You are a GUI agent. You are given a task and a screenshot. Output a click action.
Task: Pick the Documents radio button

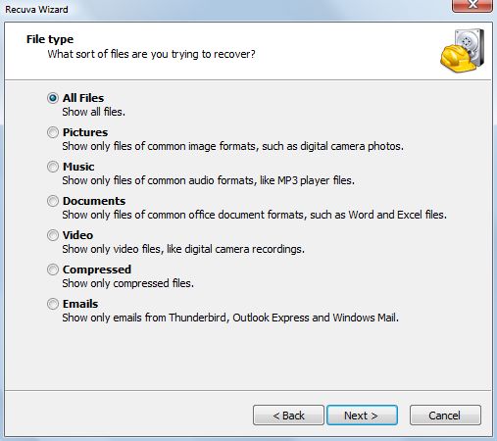[x=53, y=201]
